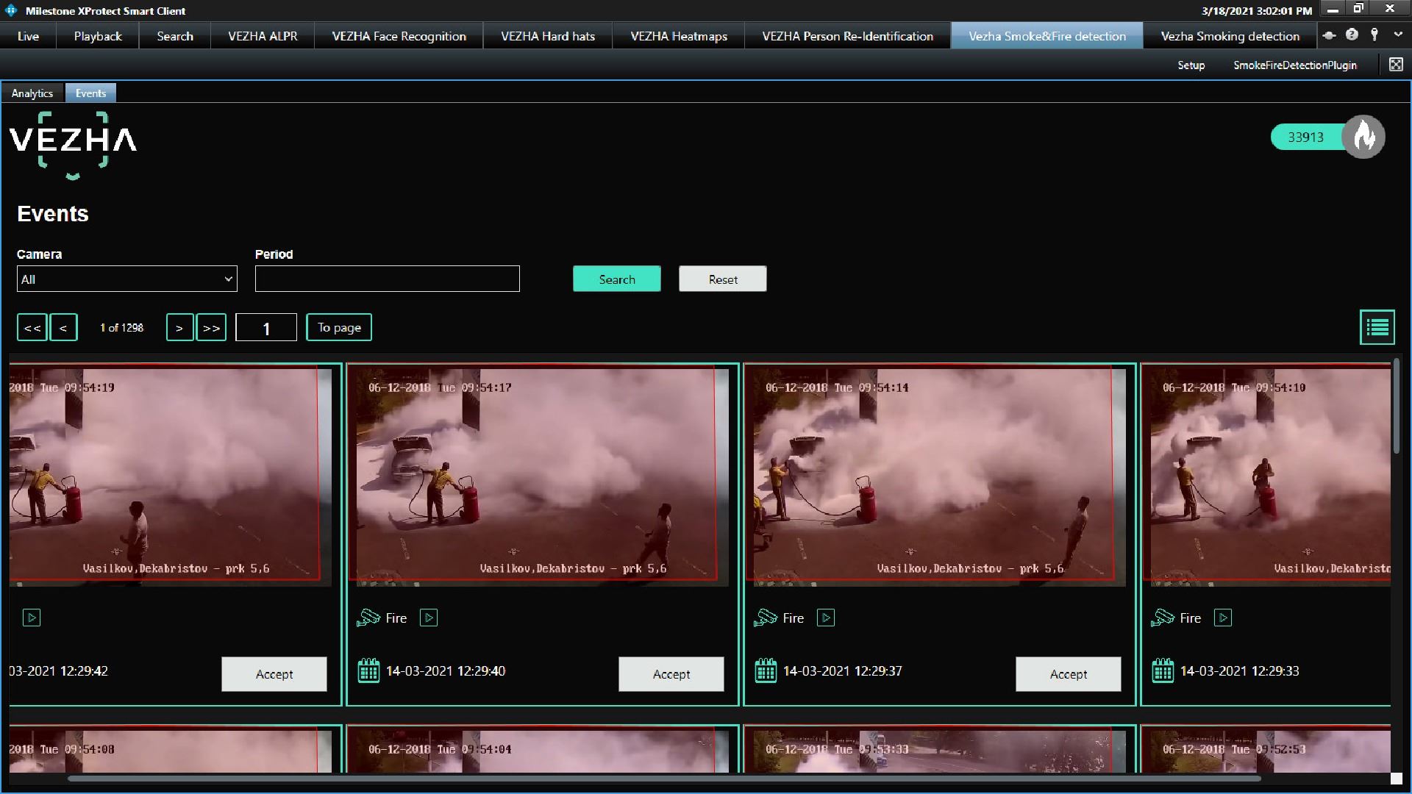Open the Search tab in top bar

click(175, 36)
